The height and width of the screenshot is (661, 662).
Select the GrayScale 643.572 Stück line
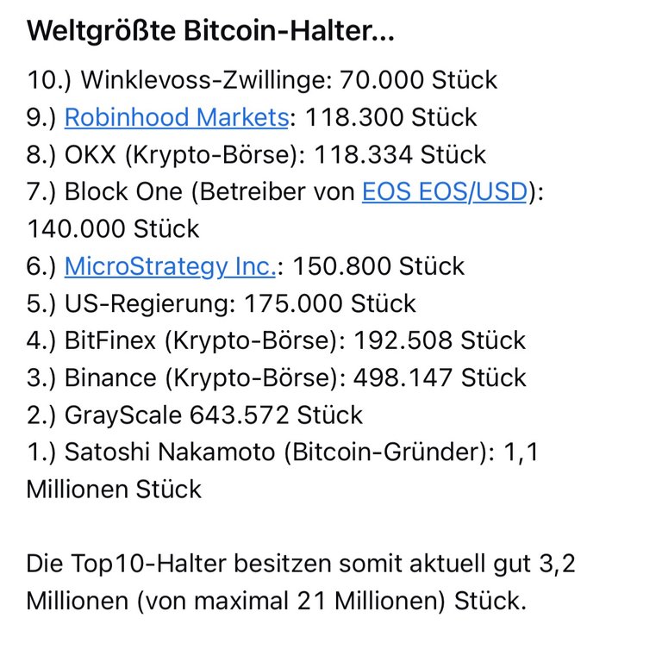[x=194, y=415]
